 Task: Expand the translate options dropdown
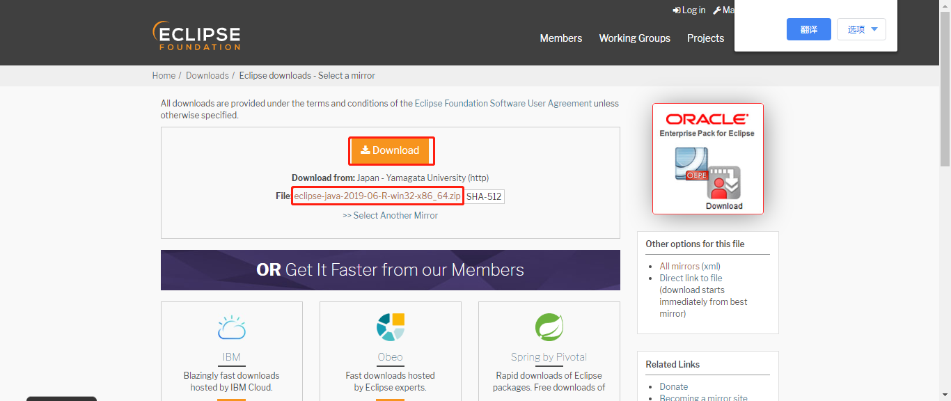pos(861,29)
